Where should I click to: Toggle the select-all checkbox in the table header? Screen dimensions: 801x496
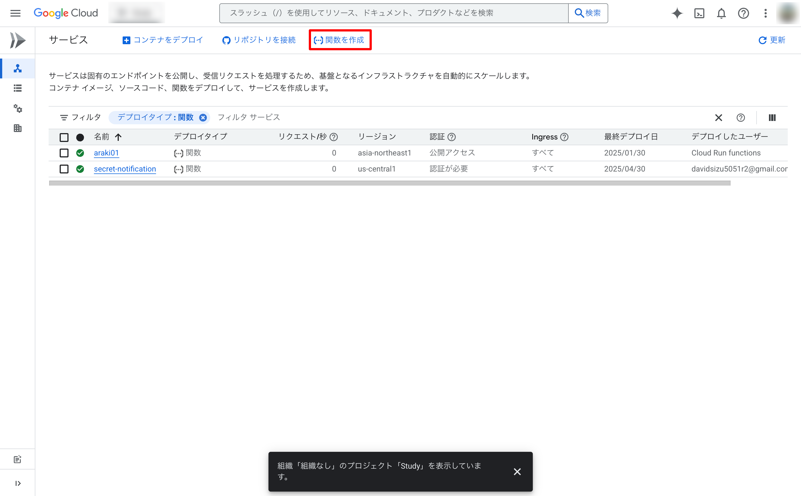[x=64, y=137]
